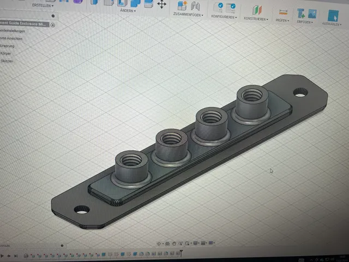Select Ursprung in the browser tree

pyautogui.click(x=7, y=46)
